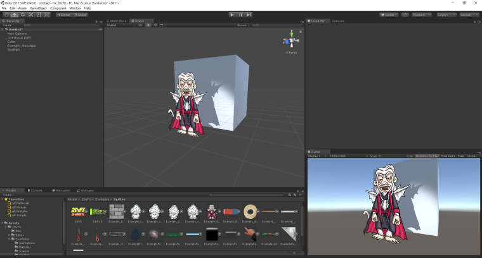Collapse the Examples folder arrow
The image size is (482, 258).
10,239
